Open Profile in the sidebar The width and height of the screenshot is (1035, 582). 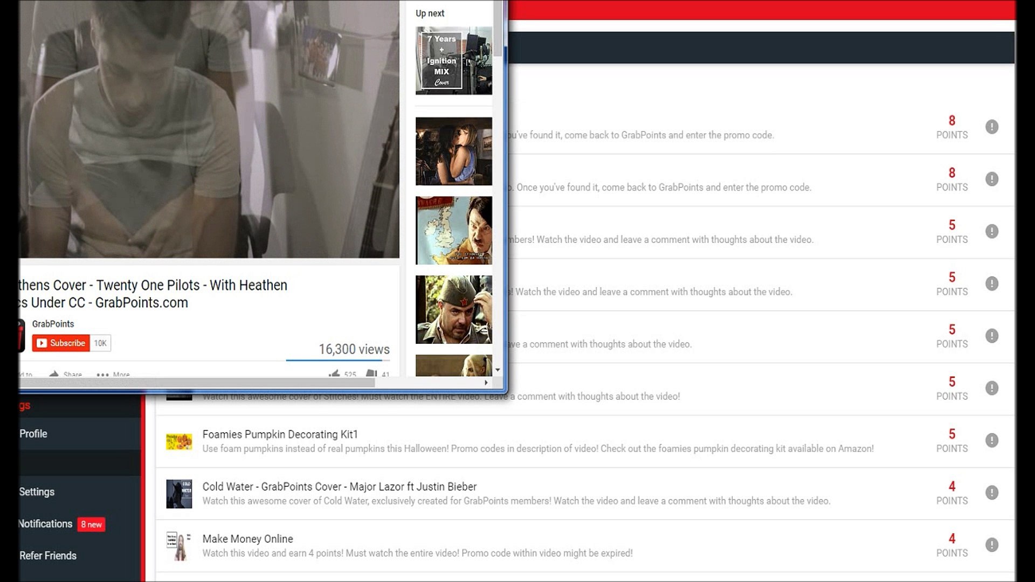tap(33, 434)
